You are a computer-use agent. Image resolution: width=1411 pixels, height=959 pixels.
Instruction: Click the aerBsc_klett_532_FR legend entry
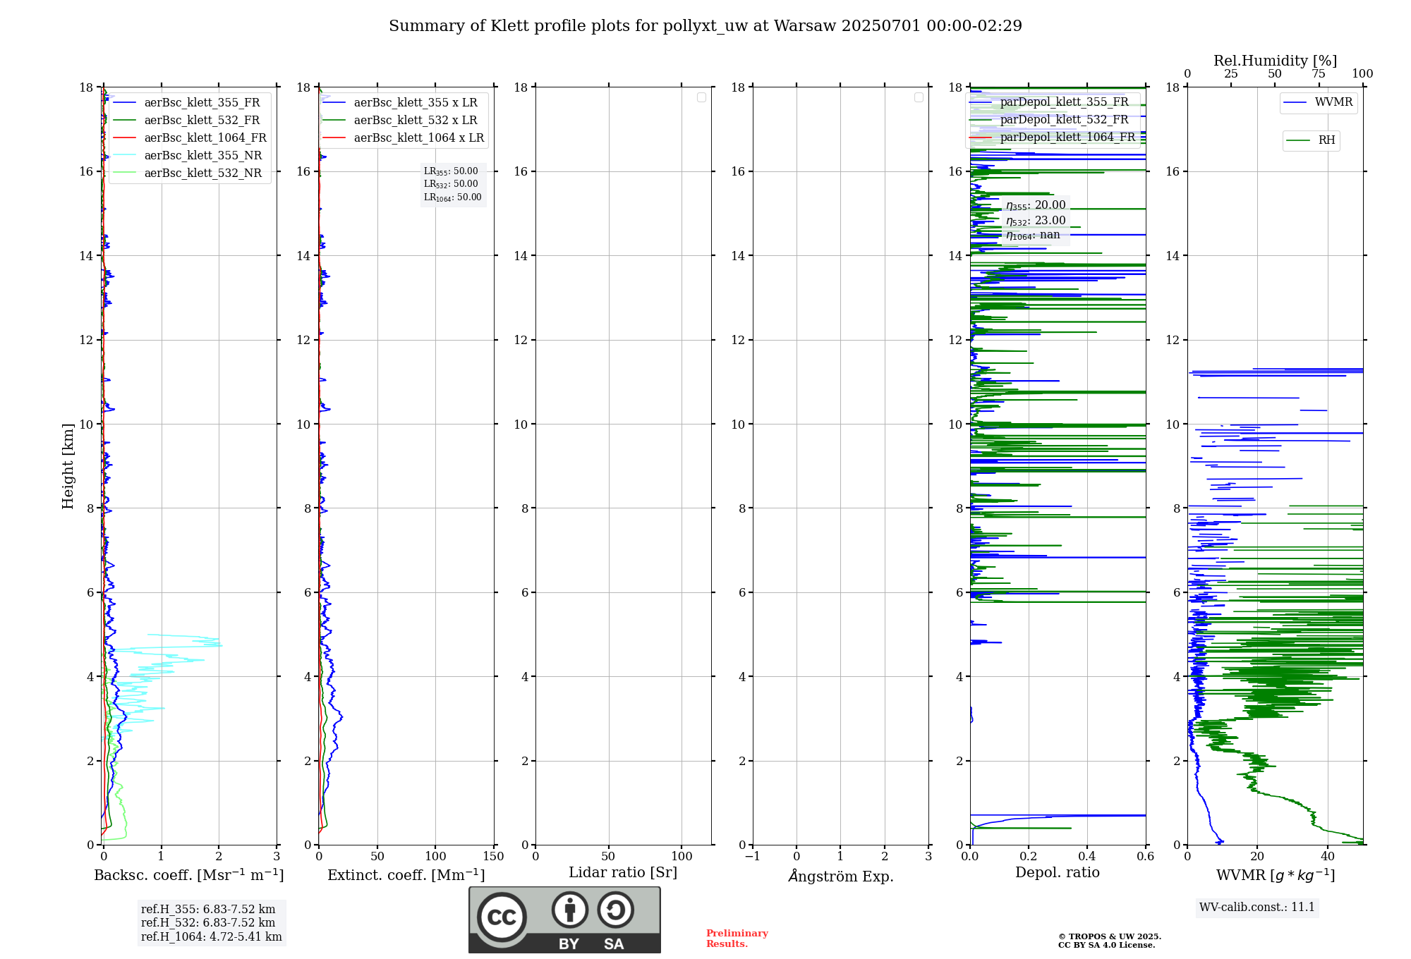point(186,120)
